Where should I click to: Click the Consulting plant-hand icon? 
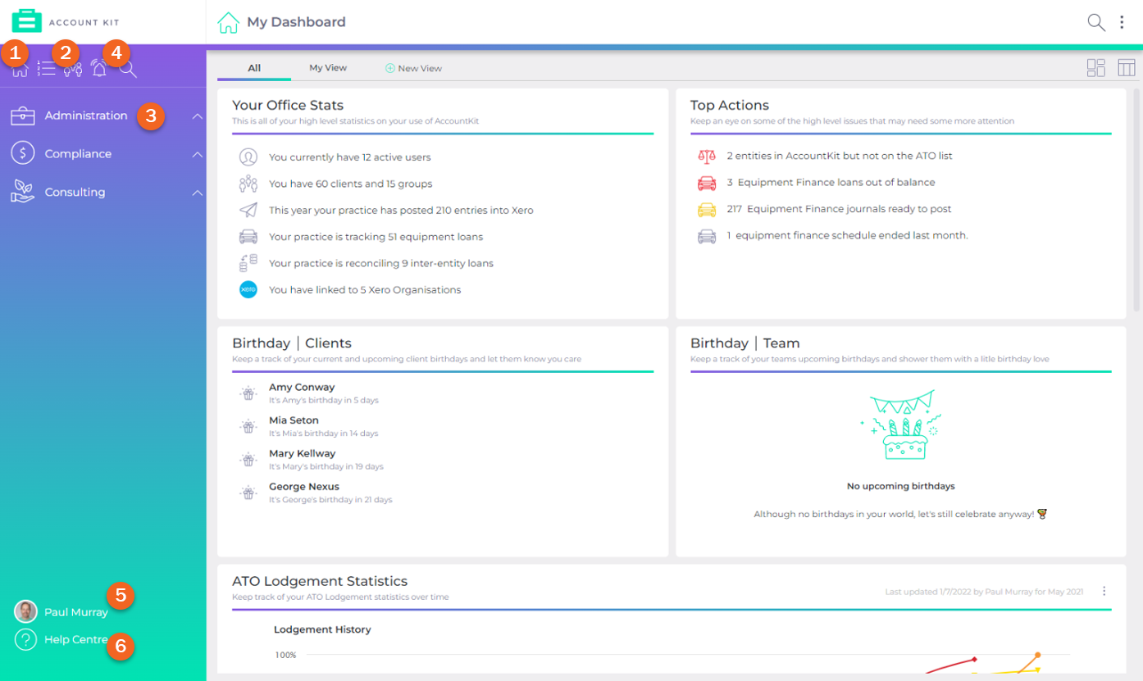click(22, 192)
